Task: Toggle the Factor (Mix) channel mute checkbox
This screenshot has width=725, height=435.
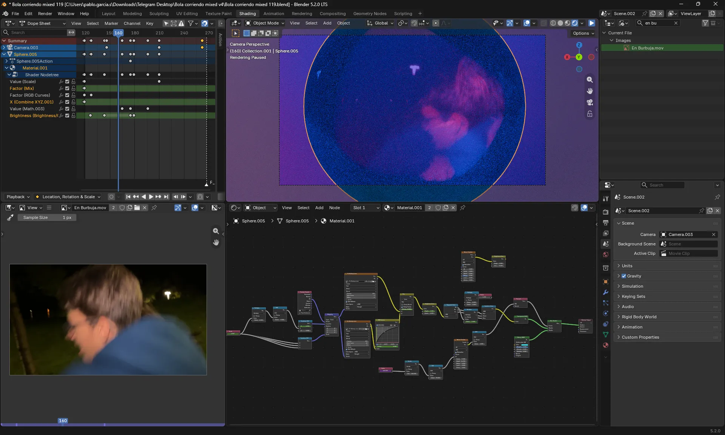Action: (x=67, y=88)
